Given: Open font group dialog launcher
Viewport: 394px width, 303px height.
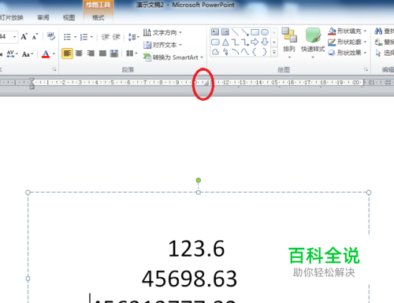Looking at the screenshot, I should (x=54, y=69).
